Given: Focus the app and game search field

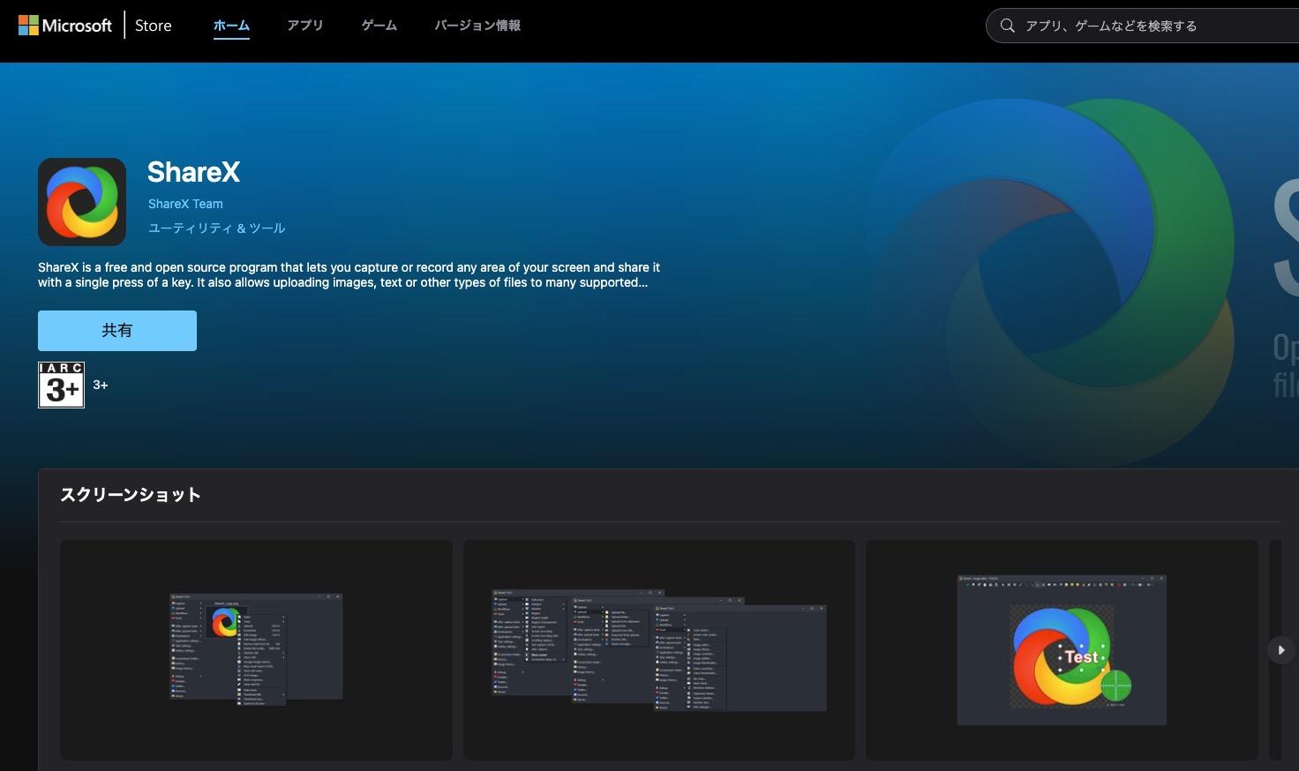Looking at the screenshot, I should coord(1142,26).
